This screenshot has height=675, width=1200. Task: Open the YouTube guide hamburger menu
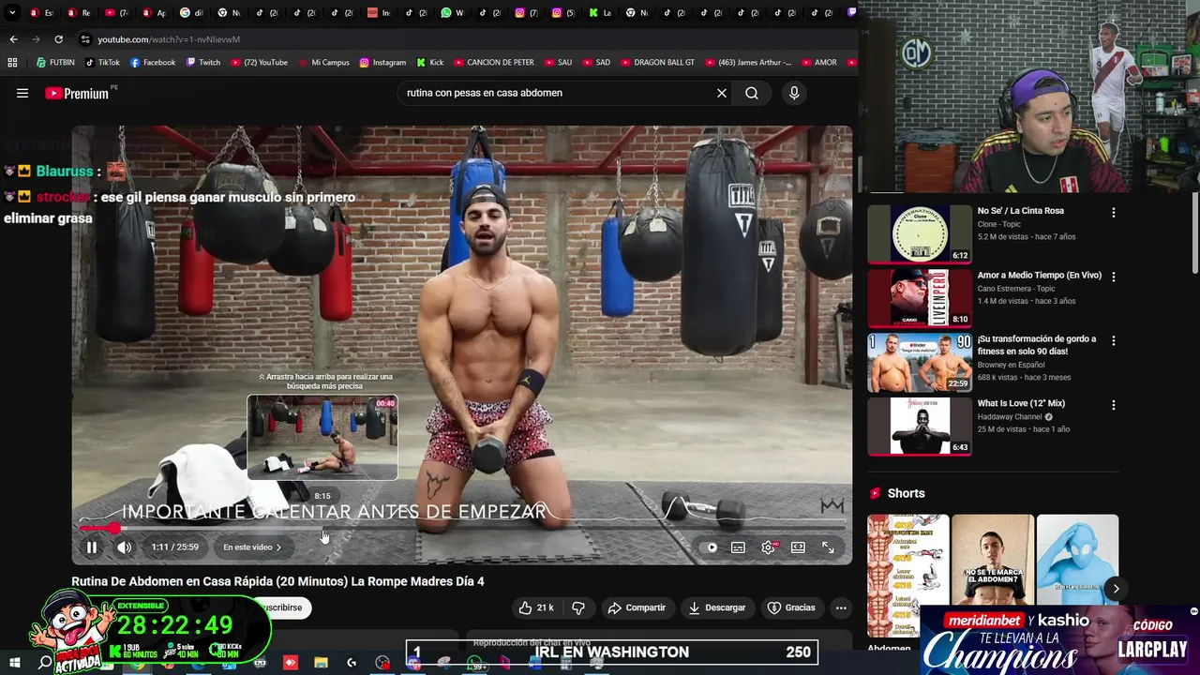[22, 93]
